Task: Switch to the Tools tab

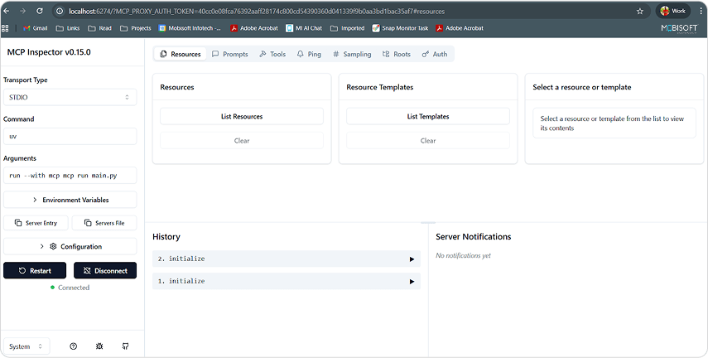Action: coord(272,54)
